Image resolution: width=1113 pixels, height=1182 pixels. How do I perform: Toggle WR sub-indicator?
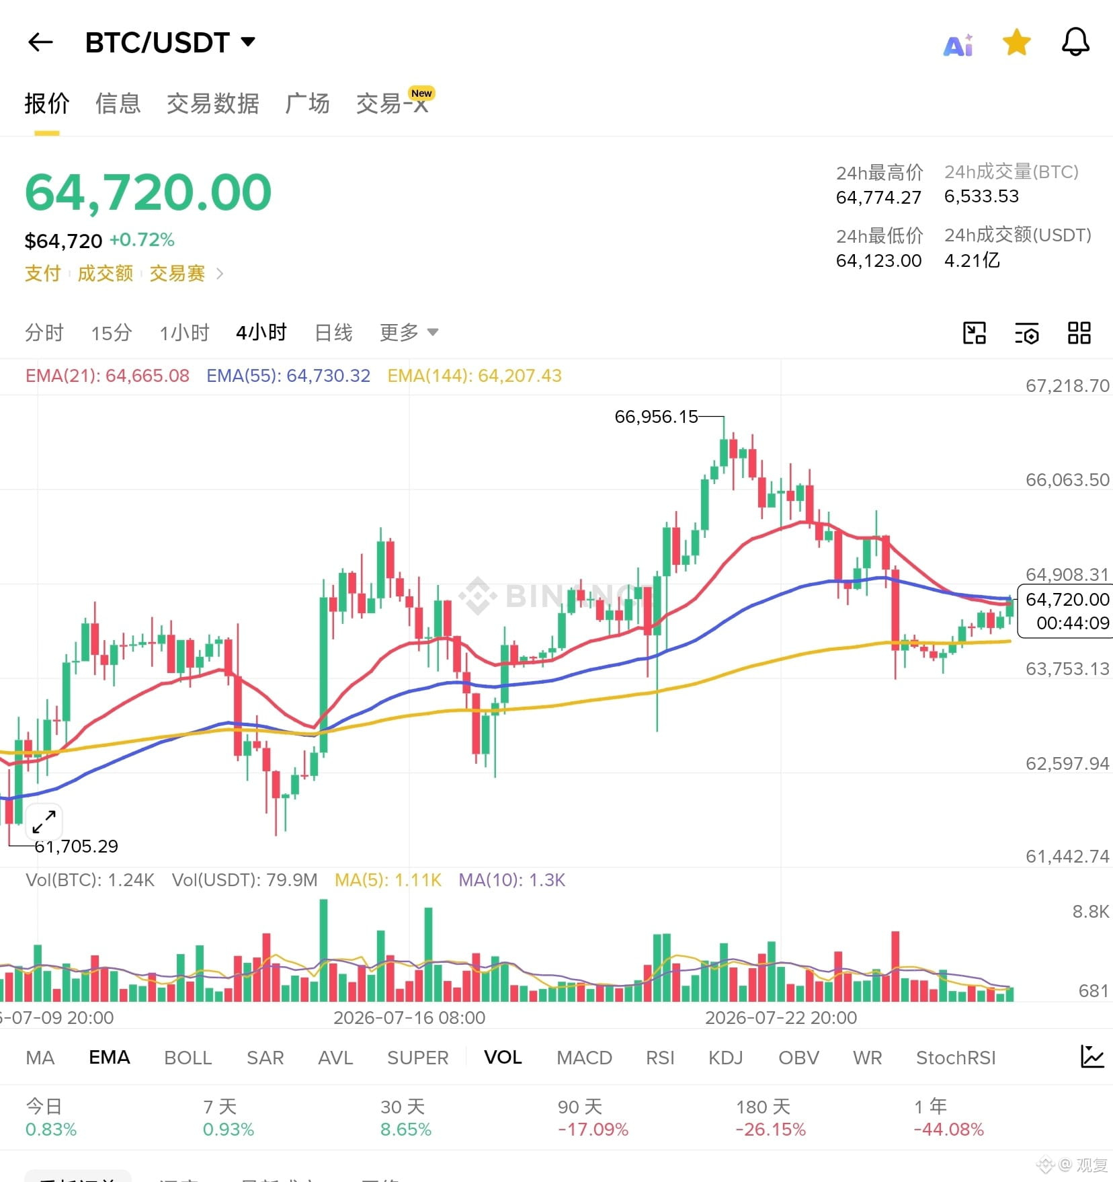868,1058
